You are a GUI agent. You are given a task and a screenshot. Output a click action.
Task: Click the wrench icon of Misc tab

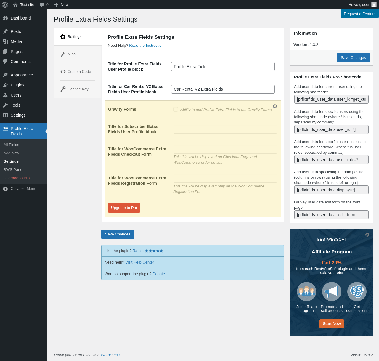pos(63,54)
